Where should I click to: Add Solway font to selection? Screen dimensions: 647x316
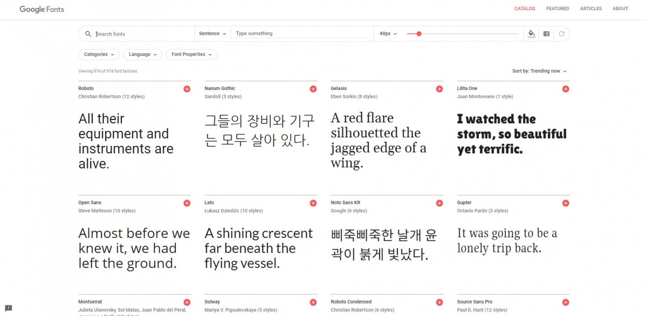coord(313,303)
